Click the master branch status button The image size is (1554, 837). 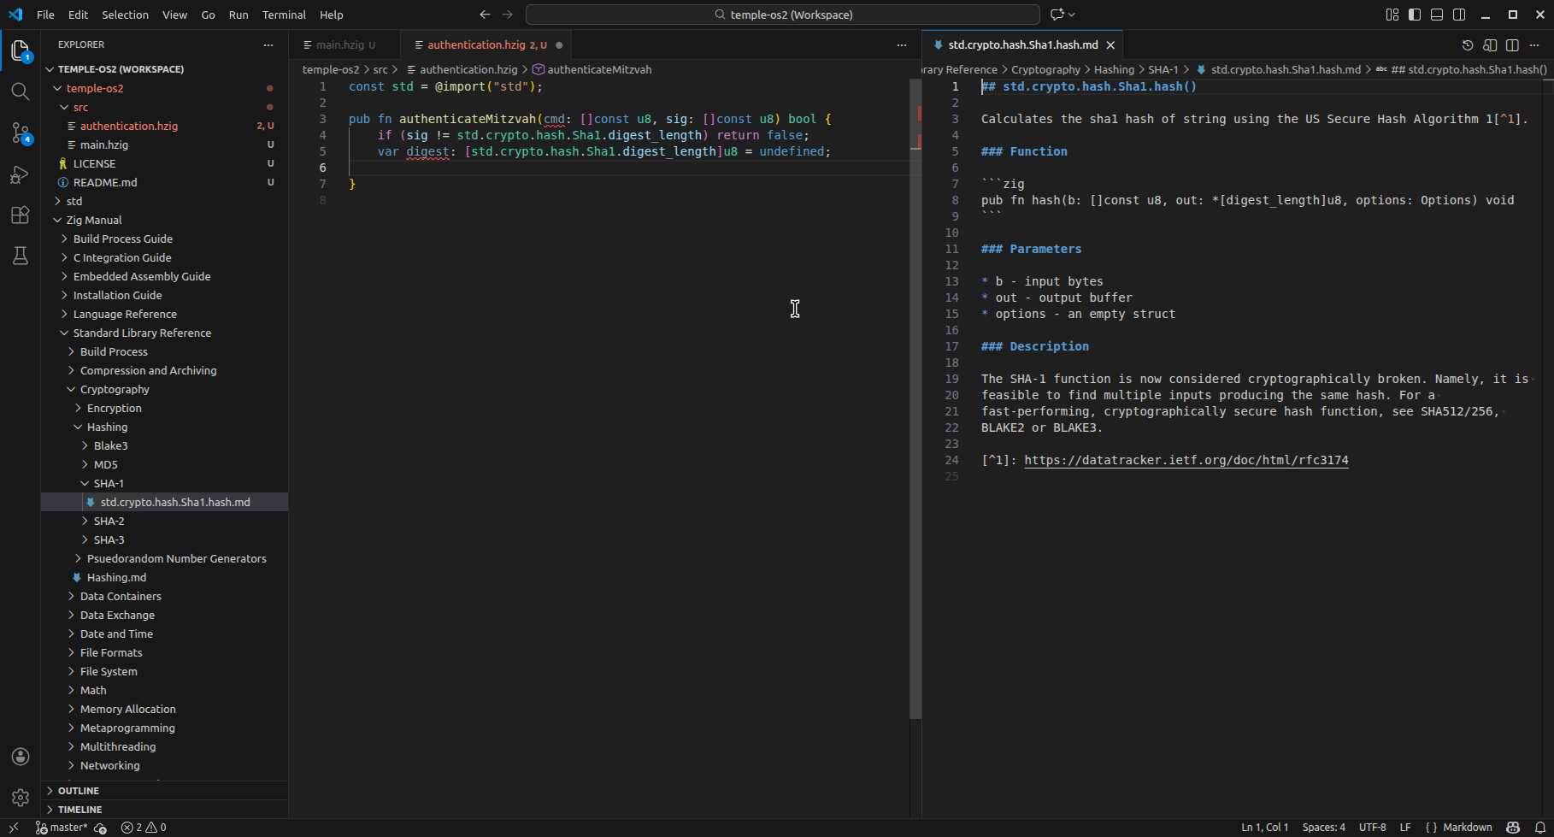pos(62,828)
